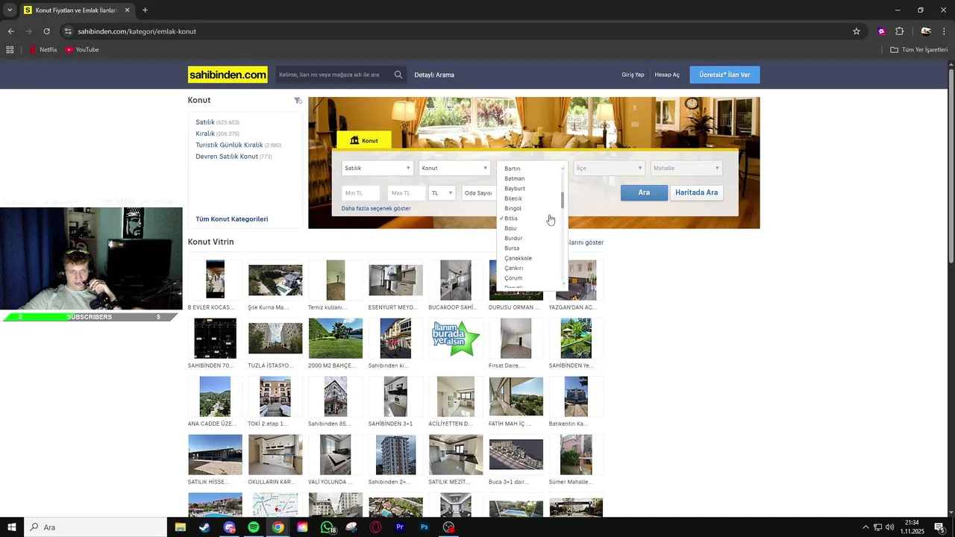Open the Kiralık category link
The height and width of the screenshot is (537, 955).
point(205,134)
